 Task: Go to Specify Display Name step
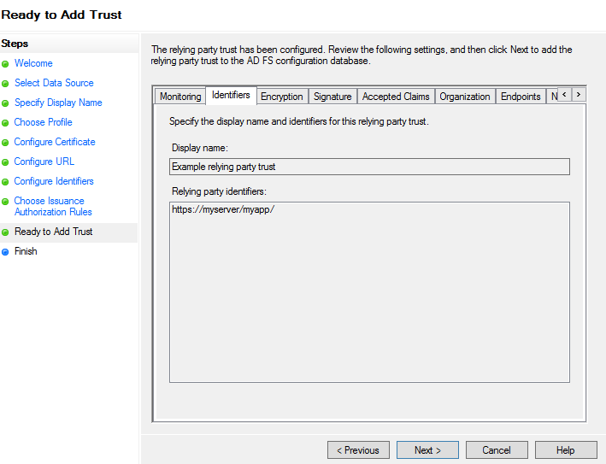58,103
